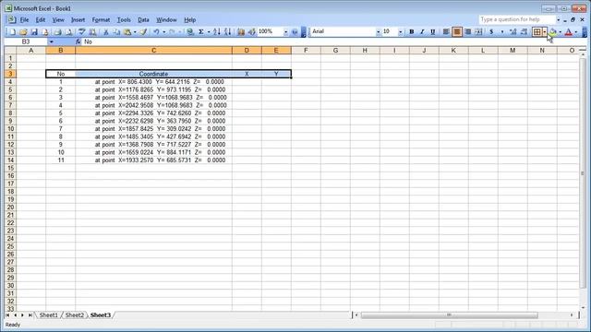This screenshot has height=332, width=591.
Task: Increase decimal places
Action: click(513, 32)
